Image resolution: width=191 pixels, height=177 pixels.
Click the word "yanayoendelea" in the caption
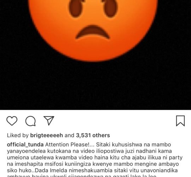(x=26, y=151)
